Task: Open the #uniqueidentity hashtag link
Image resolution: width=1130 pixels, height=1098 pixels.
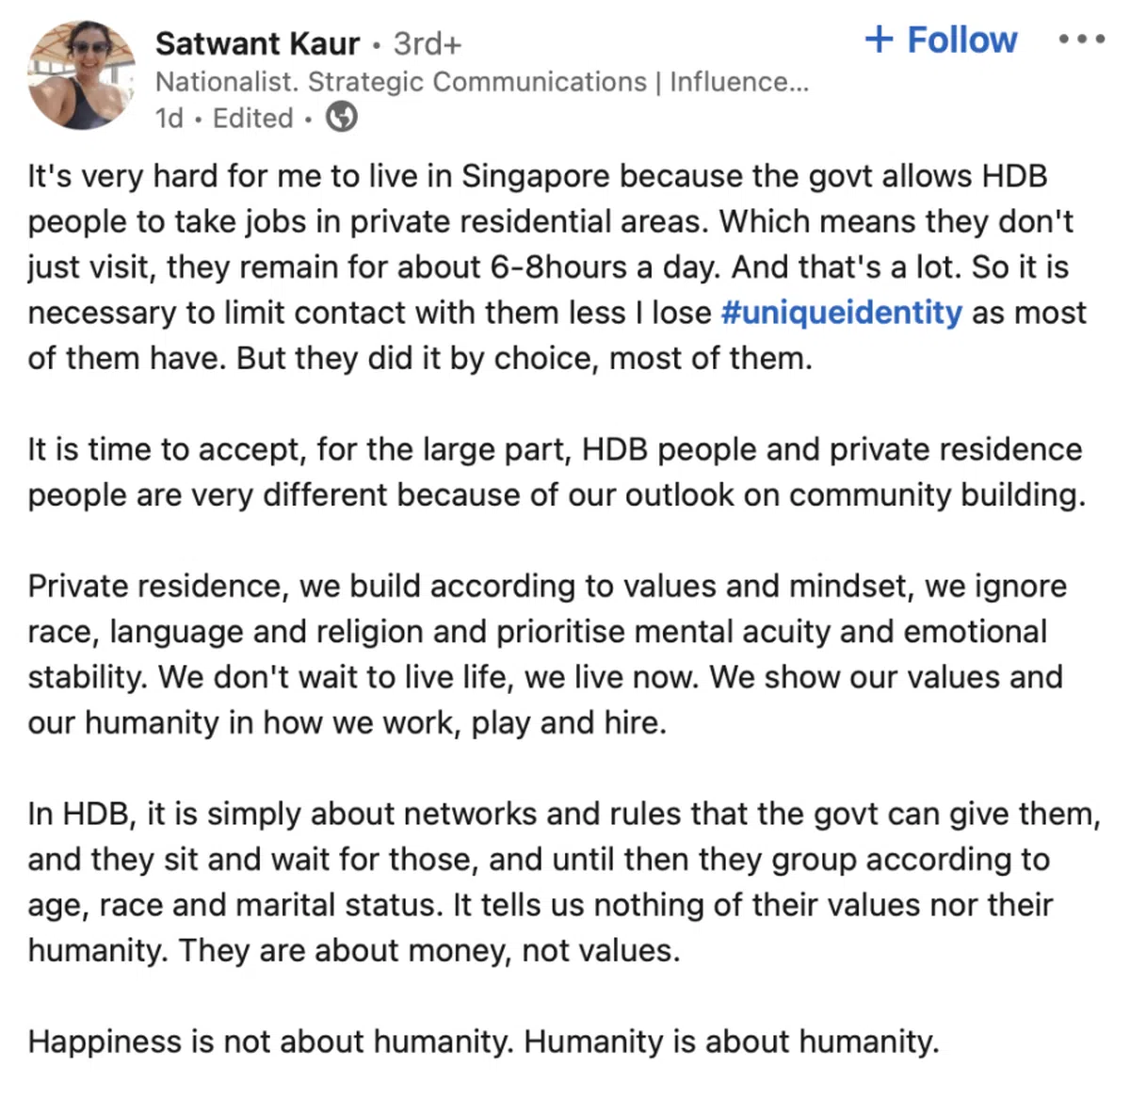Action: point(841,313)
